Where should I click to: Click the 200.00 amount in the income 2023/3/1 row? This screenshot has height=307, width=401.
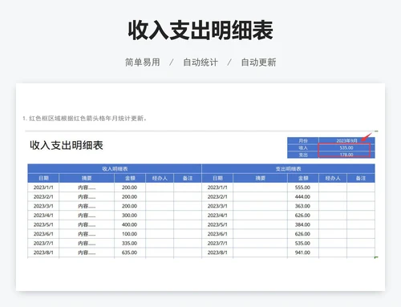tap(129, 206)
